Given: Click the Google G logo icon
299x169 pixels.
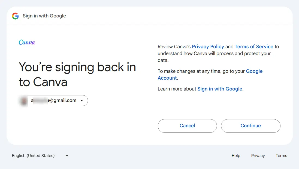Looking at the screenshot, I should pos(15,16).
